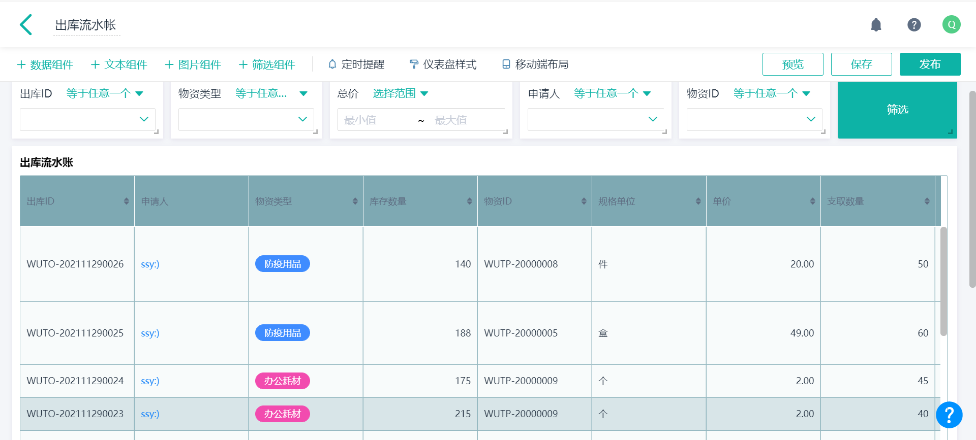Open 定时提醒 reminder settings
This screenshot has width=976, height=440.
[x=356, y=64]
